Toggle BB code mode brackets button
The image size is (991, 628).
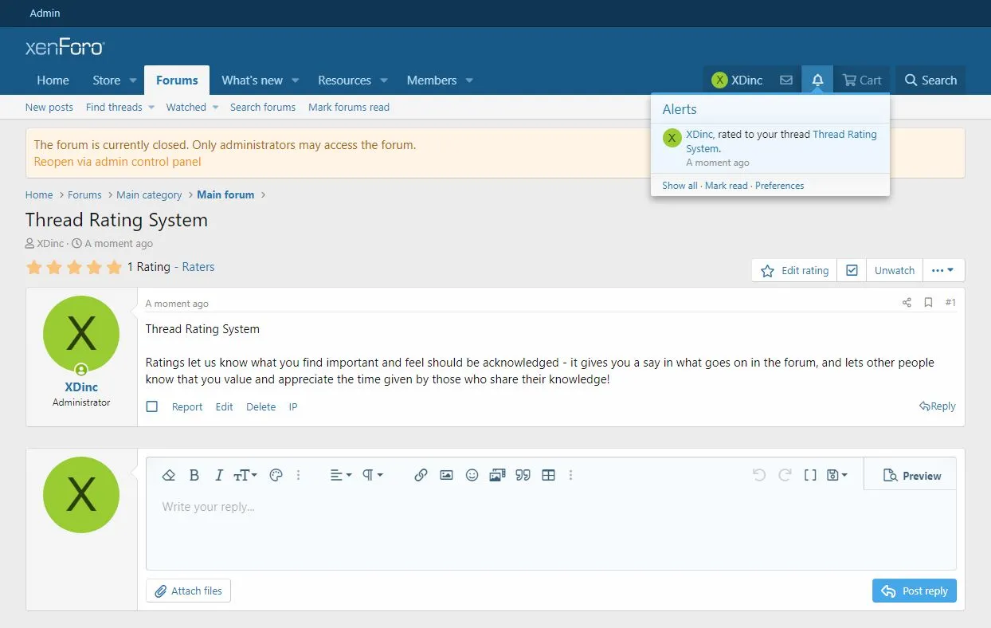(x=810, y=475)
